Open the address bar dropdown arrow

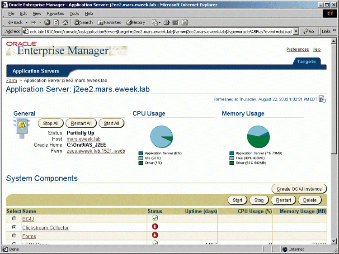click(x=296, y=31)
